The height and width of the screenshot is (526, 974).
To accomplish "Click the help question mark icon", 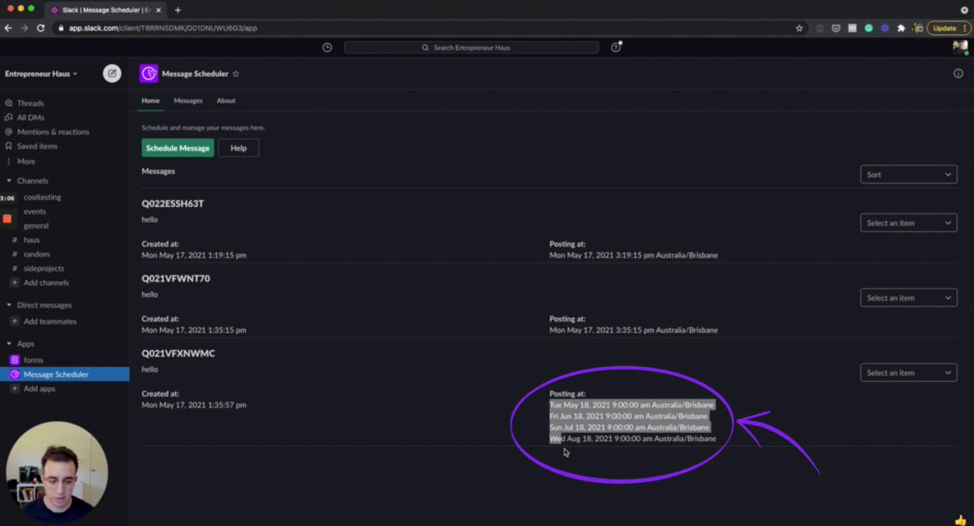I will (615, 47).
